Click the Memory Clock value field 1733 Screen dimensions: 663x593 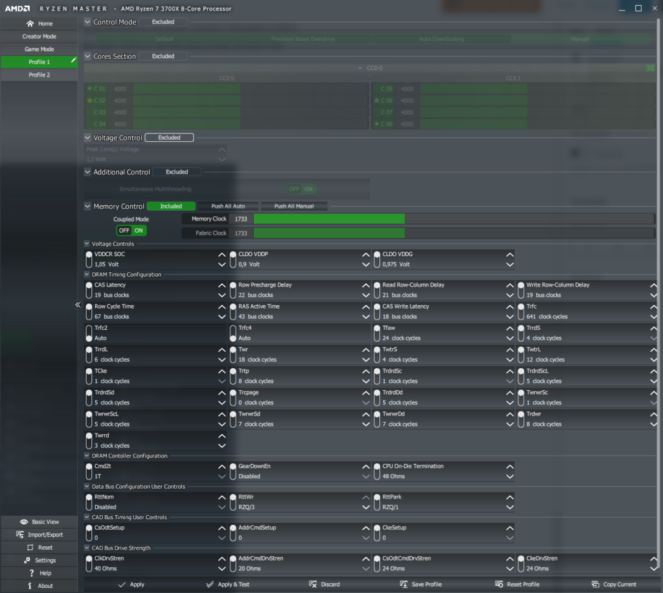coord(241,219)
